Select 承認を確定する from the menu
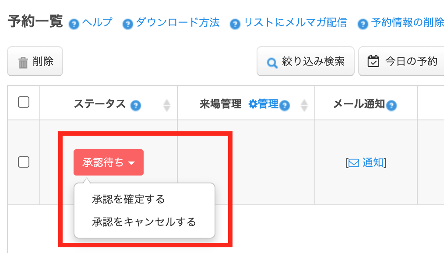This screenshot has width=444, height=253. 128,199
